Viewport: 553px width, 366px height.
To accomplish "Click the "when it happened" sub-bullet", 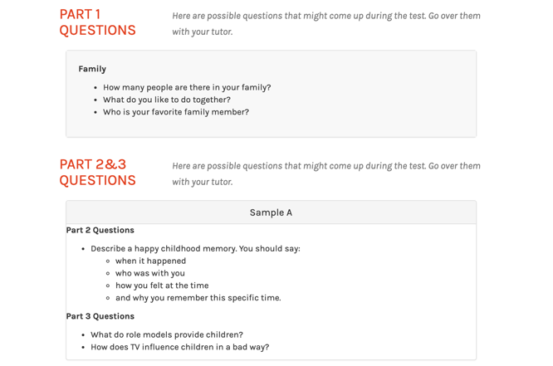I will 150,261.
